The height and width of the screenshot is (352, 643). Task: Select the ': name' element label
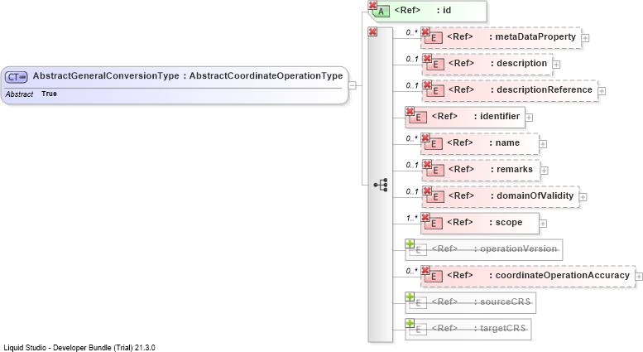pos(505,142)
